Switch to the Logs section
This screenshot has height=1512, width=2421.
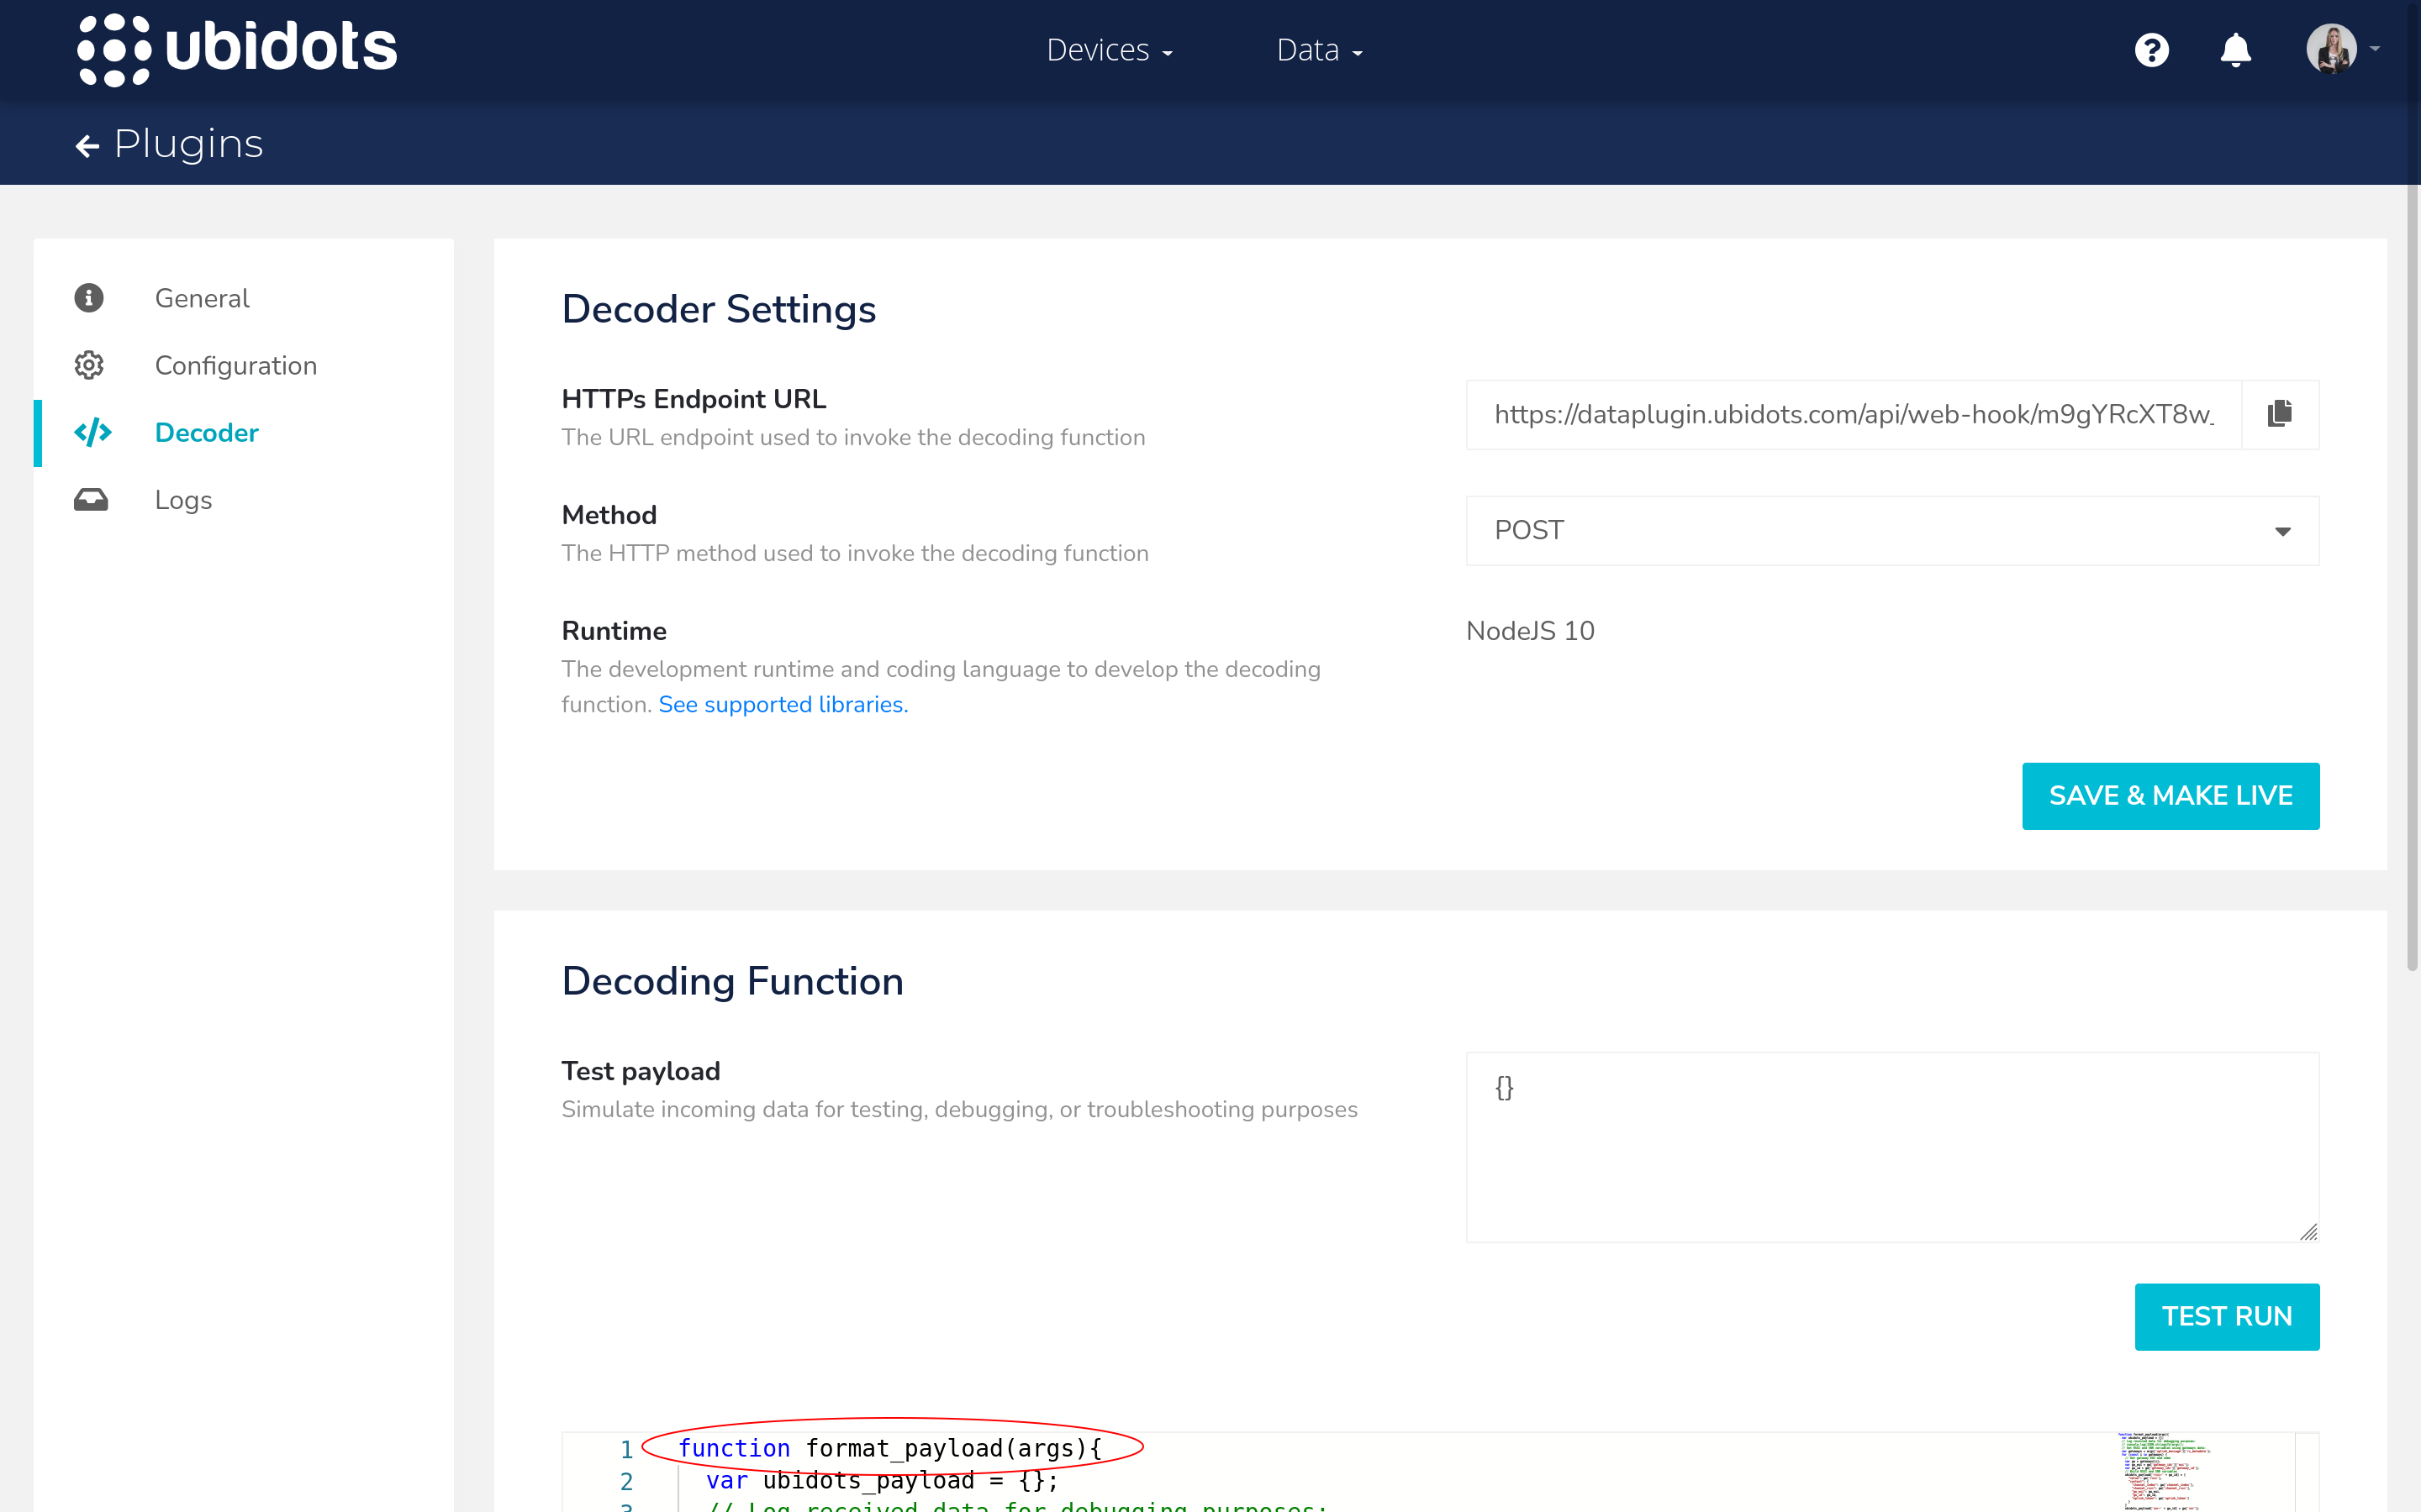coord(183,499)
